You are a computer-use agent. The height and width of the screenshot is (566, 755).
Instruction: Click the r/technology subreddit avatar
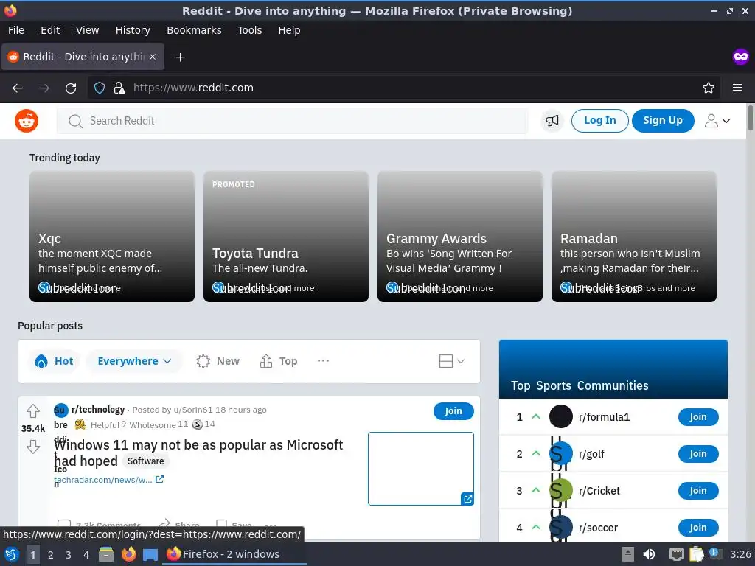tap(60, 410)
